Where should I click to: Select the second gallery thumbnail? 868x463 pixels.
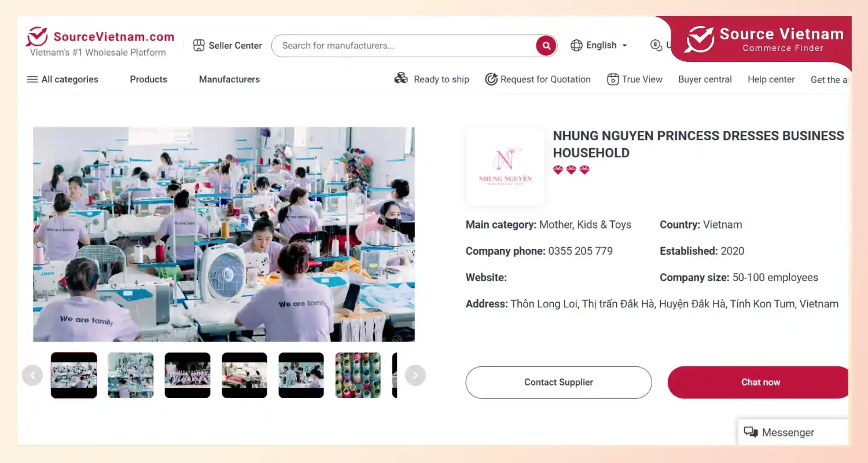click(131, 376)
